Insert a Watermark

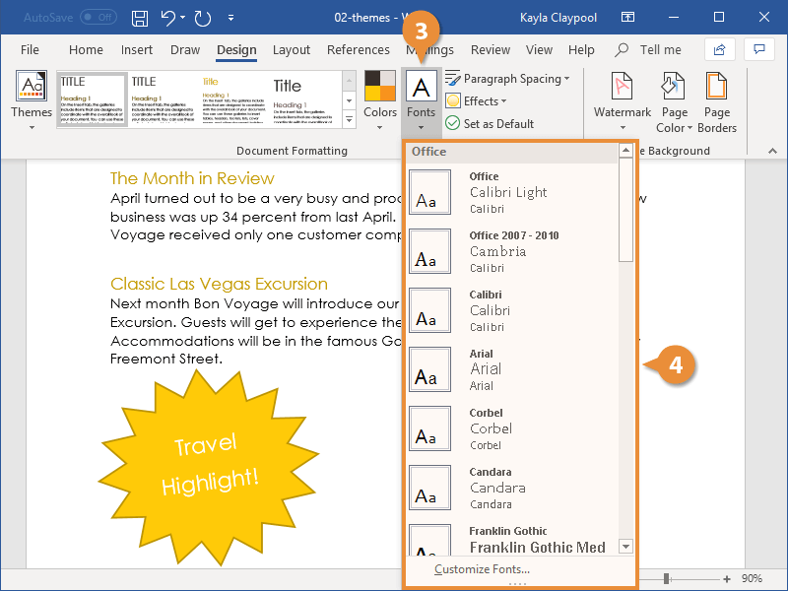coord(622,98)
